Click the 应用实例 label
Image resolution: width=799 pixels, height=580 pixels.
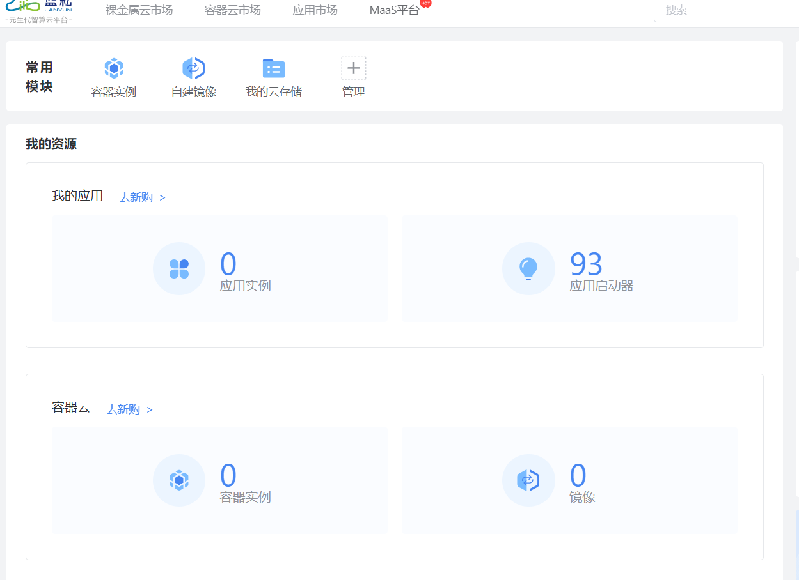point(246,286)
